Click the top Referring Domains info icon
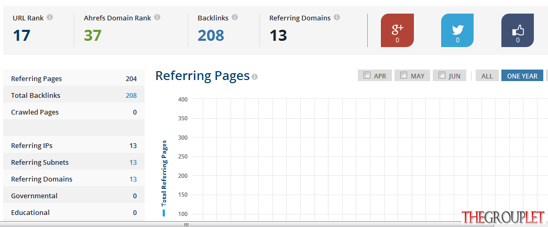Image resolution: width=548 pixels, height=227 pixels. (337, 17)
